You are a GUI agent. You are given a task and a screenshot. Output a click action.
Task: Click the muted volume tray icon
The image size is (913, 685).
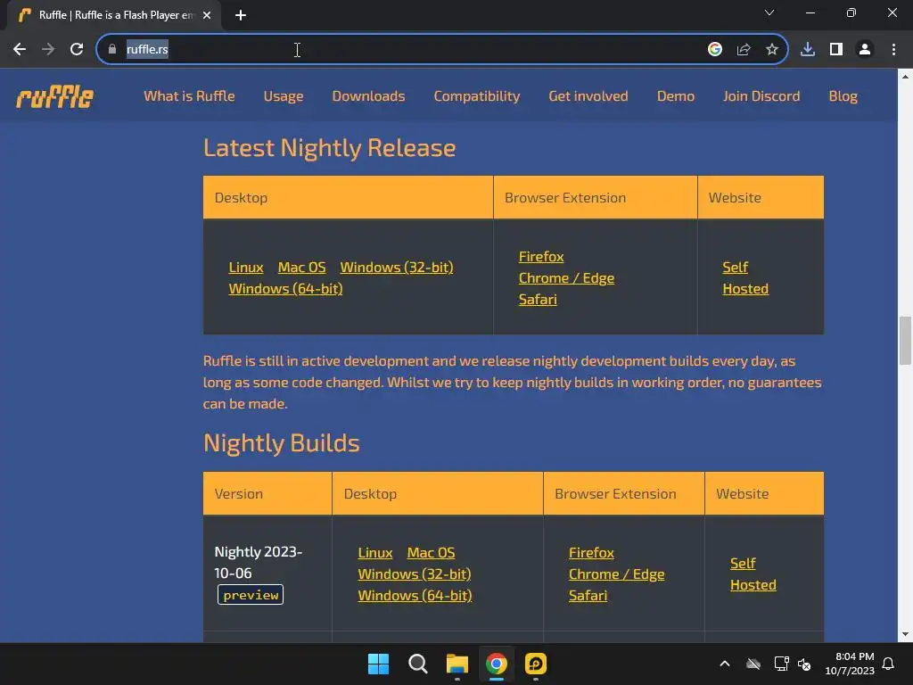[x=805, y=664]
